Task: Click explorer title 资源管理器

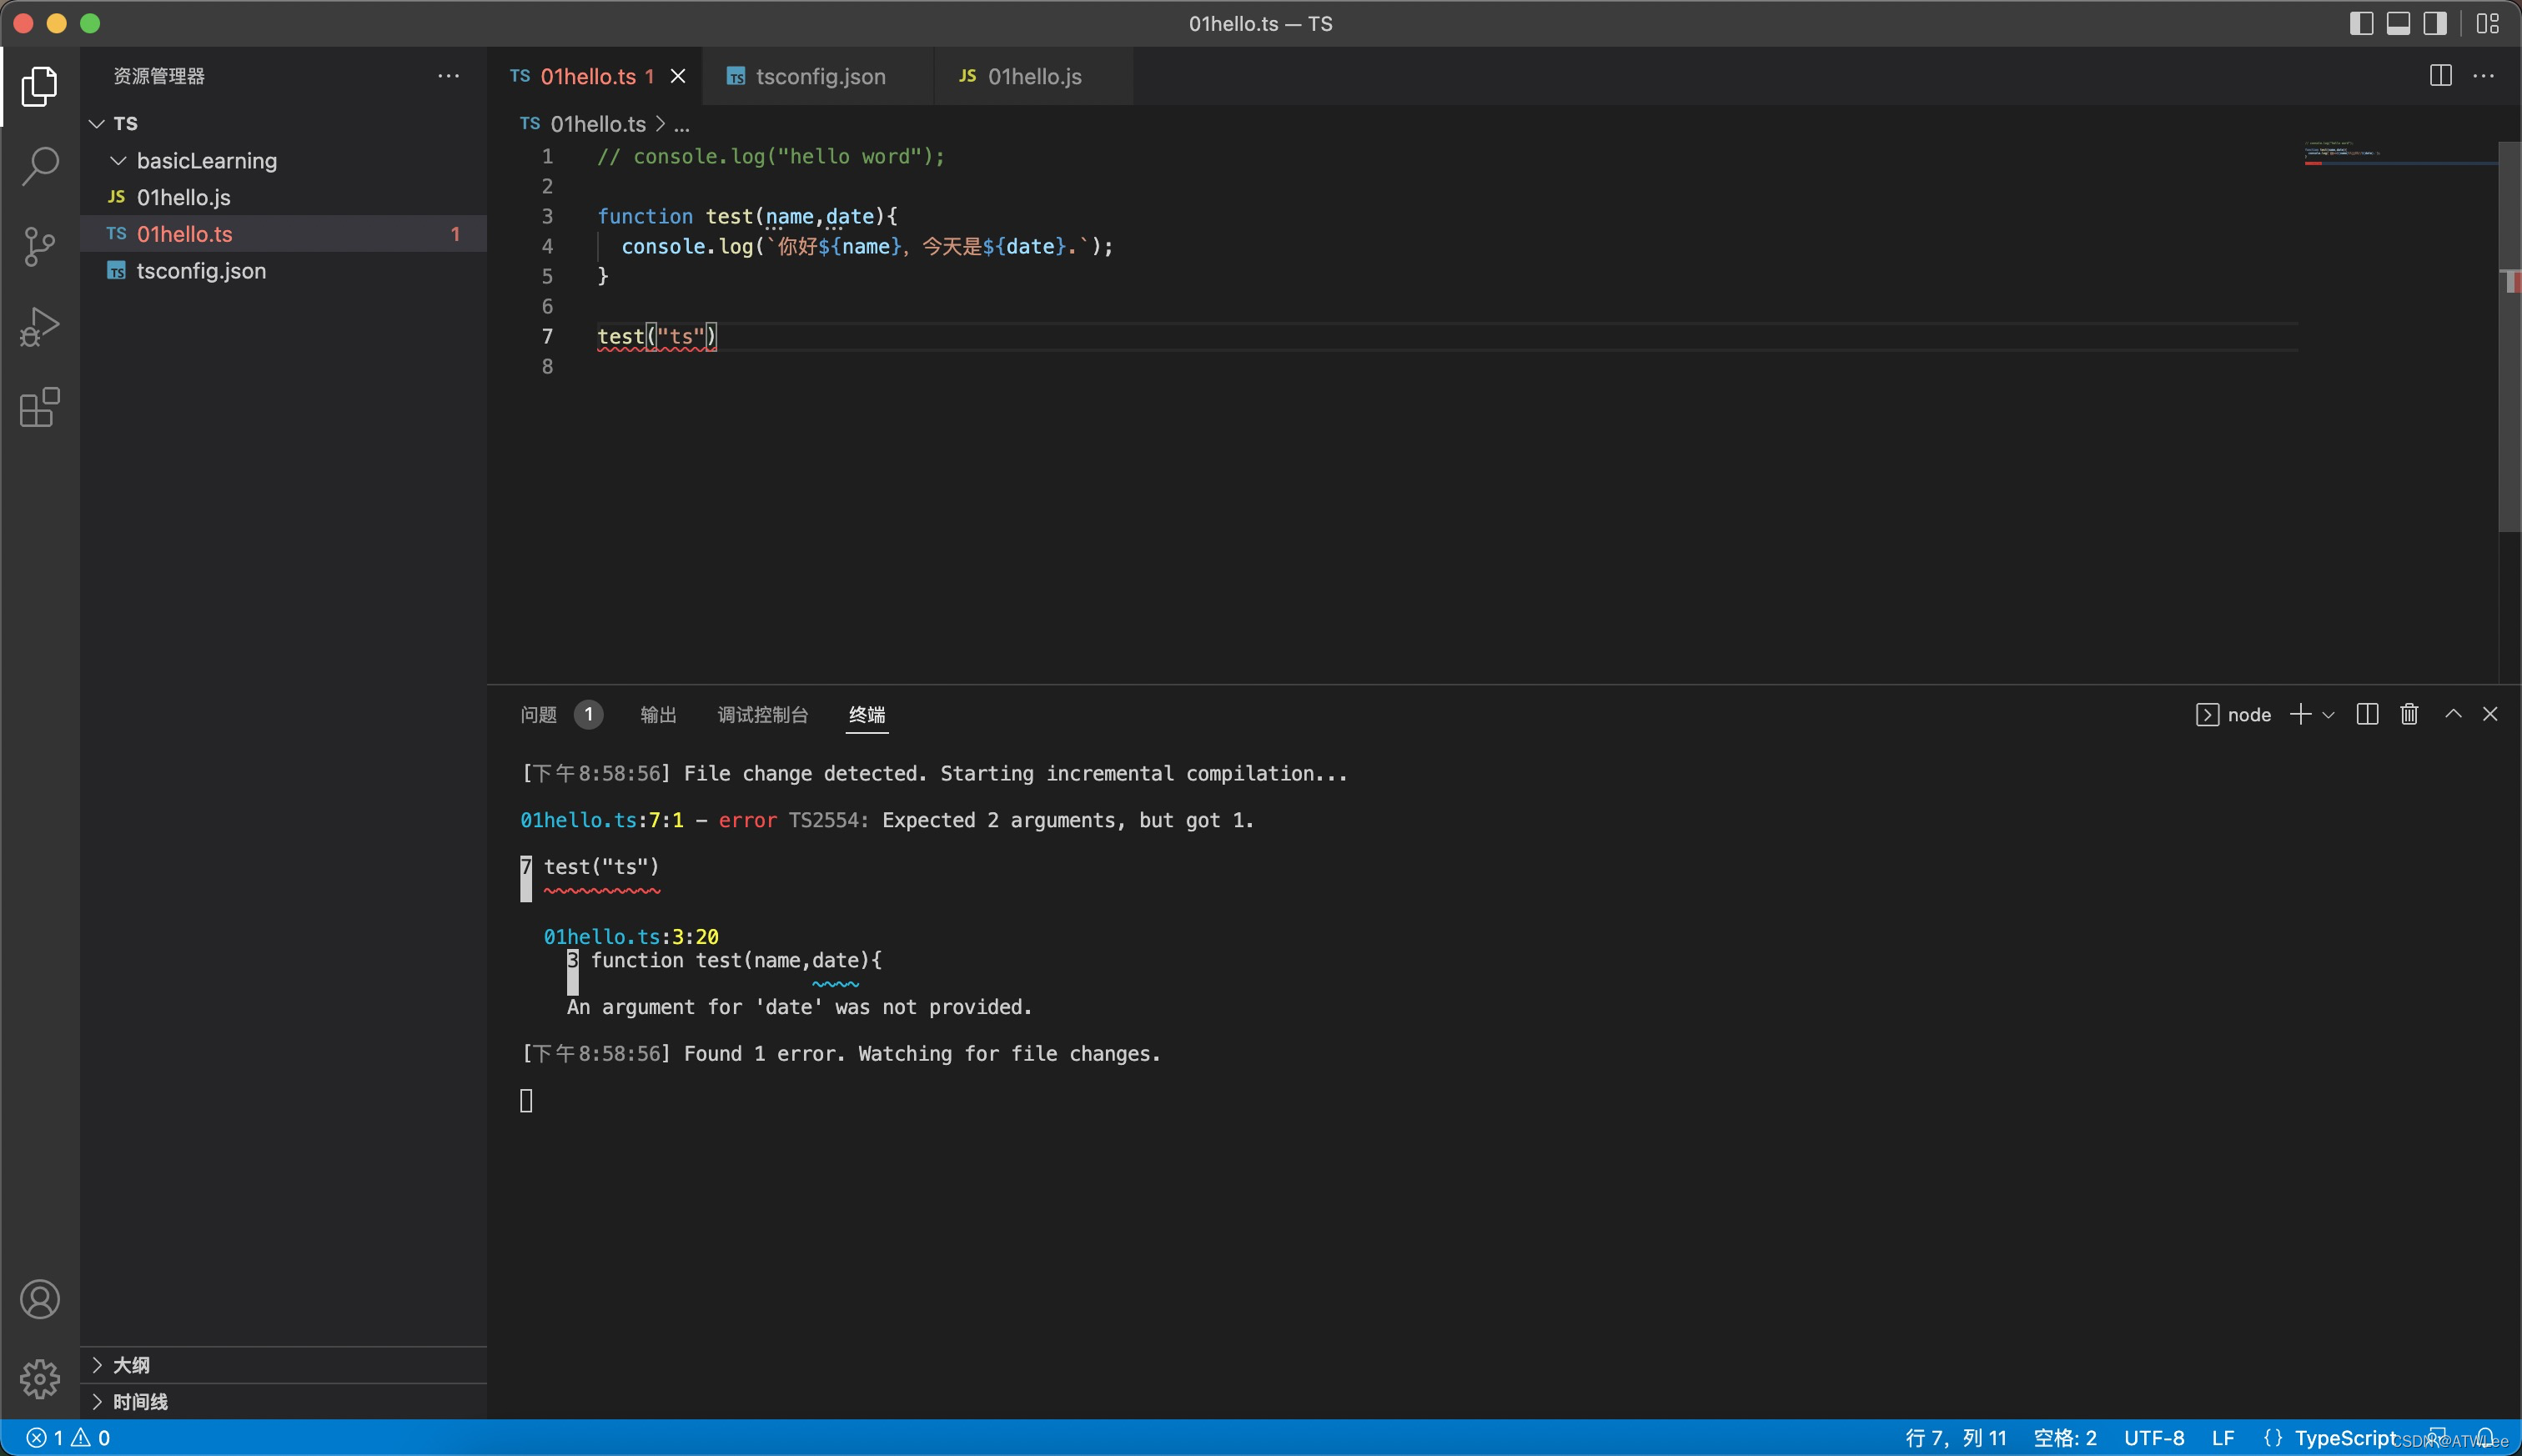Action: tap(159, 76)
